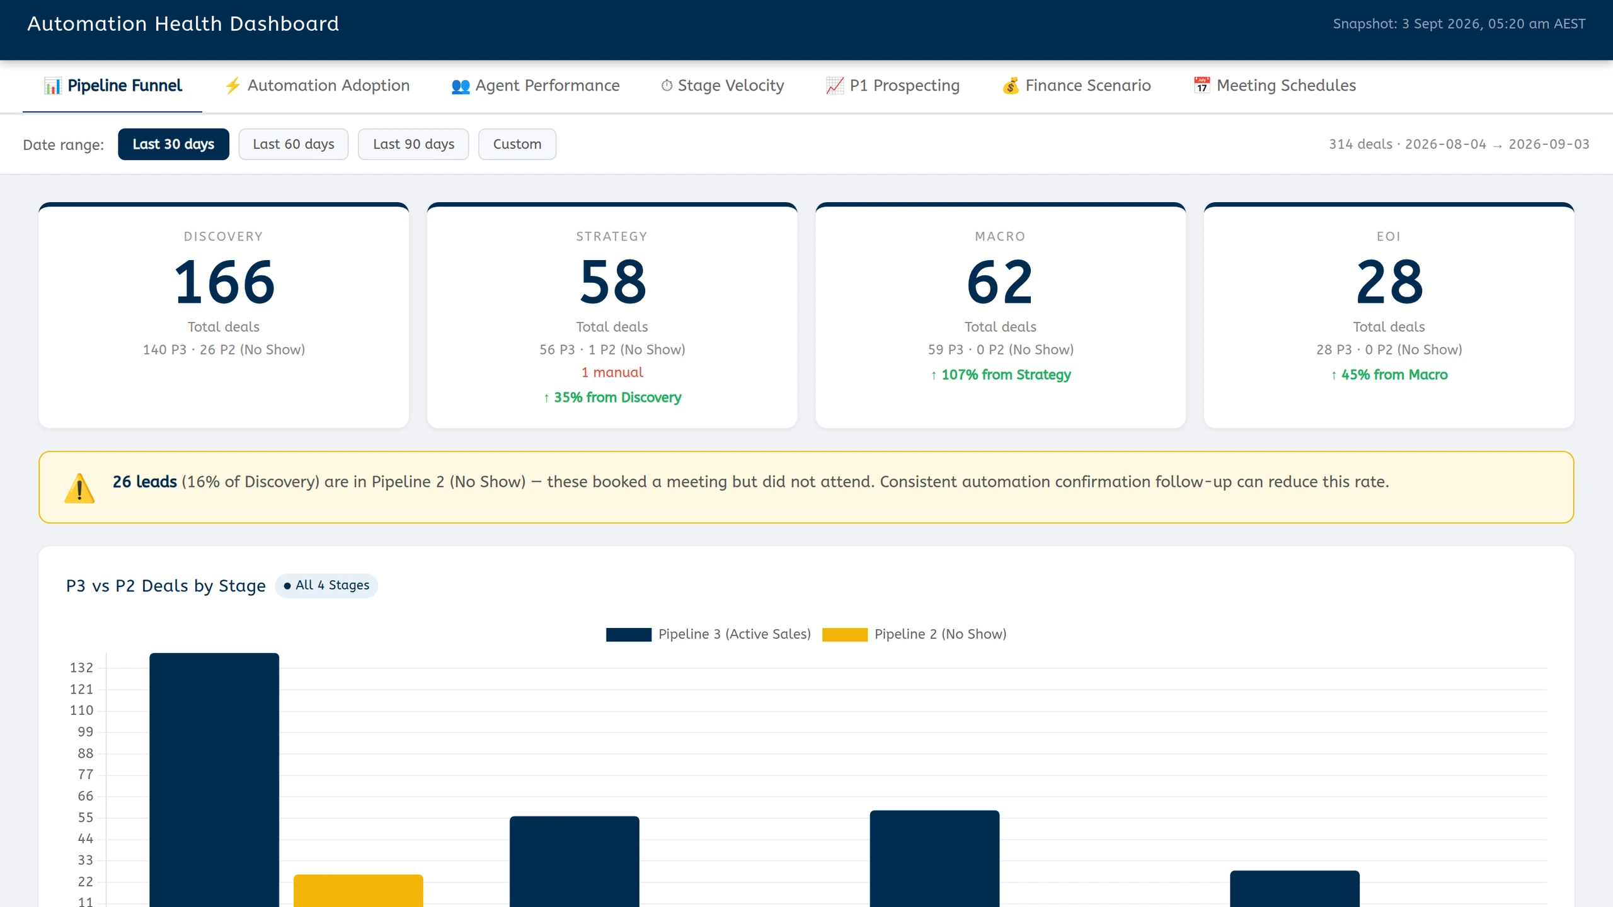
Task: Click the stopwatch icon for Stage Velocity
Action: click(667, 86)
